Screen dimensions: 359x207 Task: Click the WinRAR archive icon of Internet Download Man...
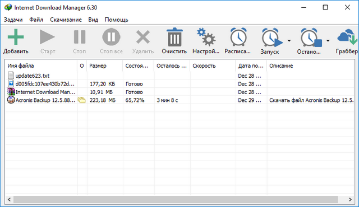coord(11,92)
